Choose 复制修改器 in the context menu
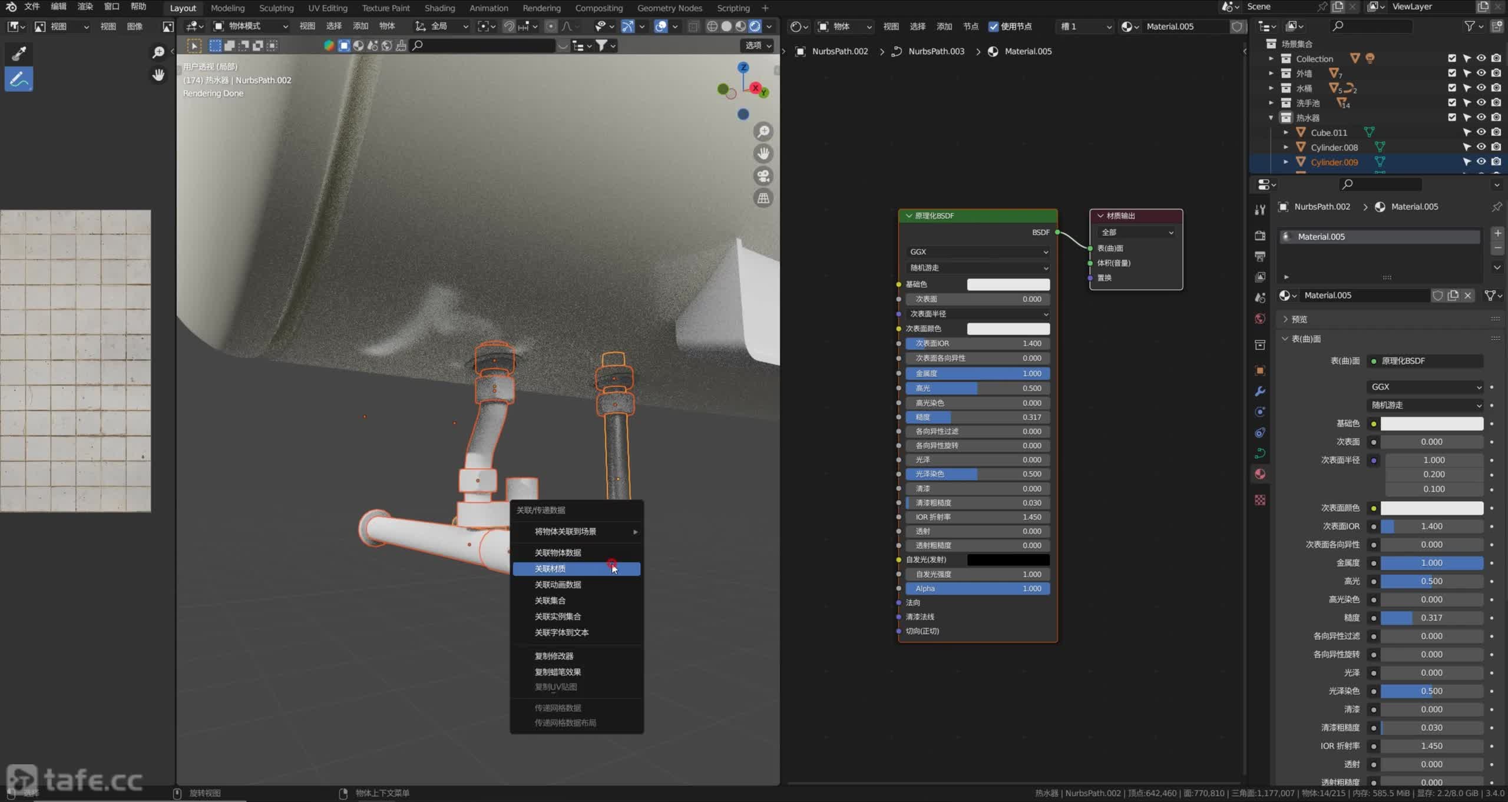The height and width of the screenshot is (802, 1508). click(576, 656)
